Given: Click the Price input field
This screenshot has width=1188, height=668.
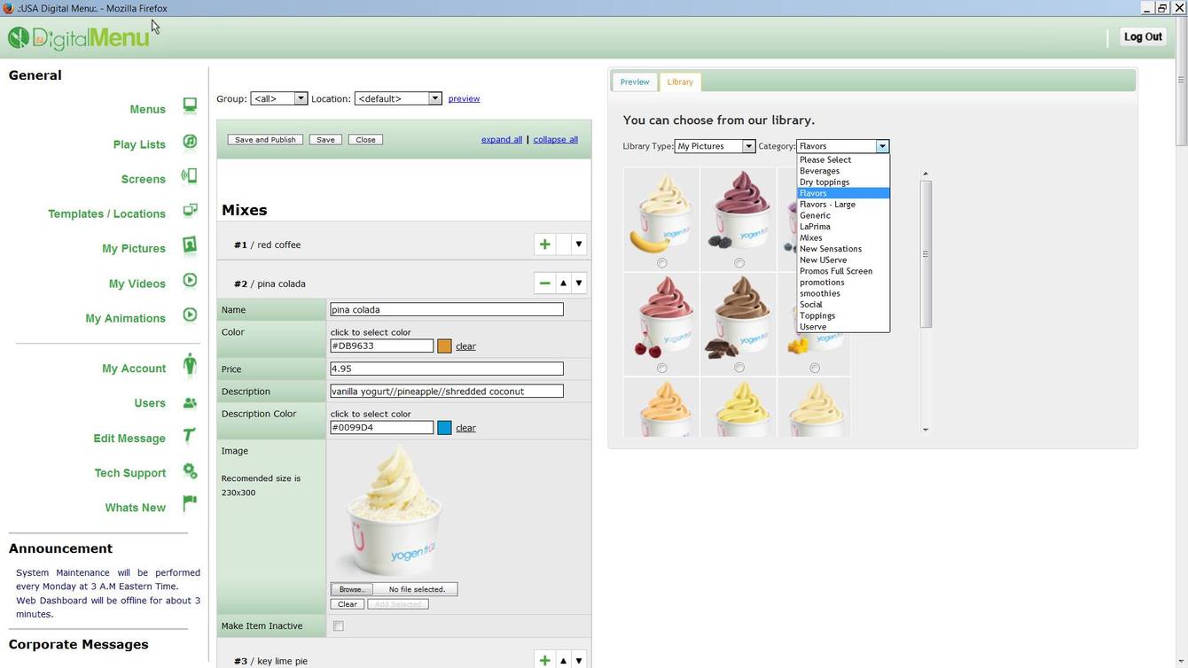Looking at the screenshot, I should 447,369.
